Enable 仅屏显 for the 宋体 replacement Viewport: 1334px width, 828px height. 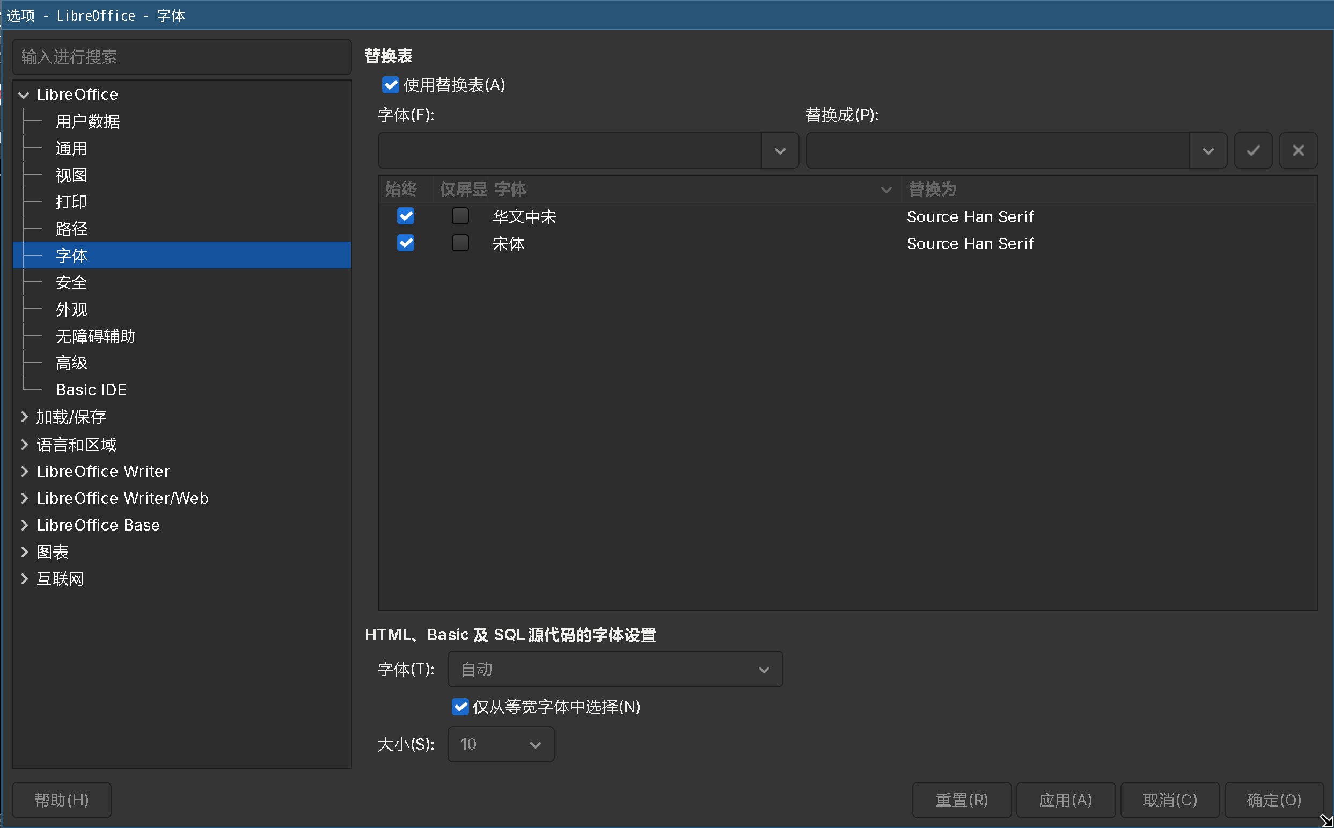[x=460, y=243]
